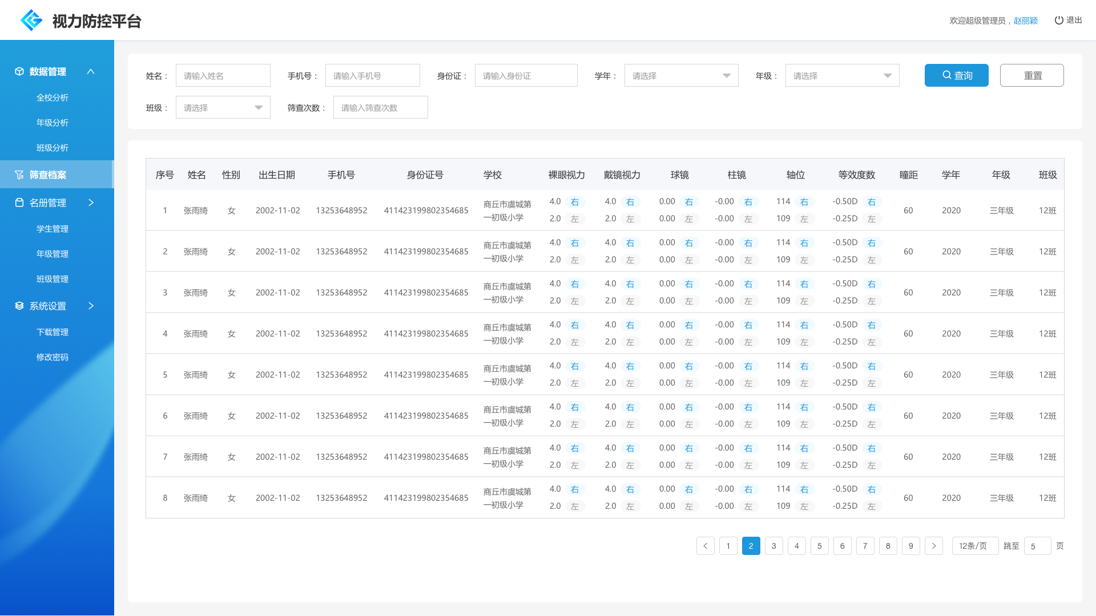Go to page 5
The width and height of the screenshot is (1096, 616).
pos(820,546)
